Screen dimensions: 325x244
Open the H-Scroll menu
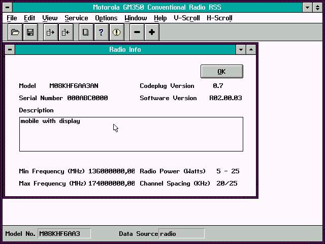[219, 18]
